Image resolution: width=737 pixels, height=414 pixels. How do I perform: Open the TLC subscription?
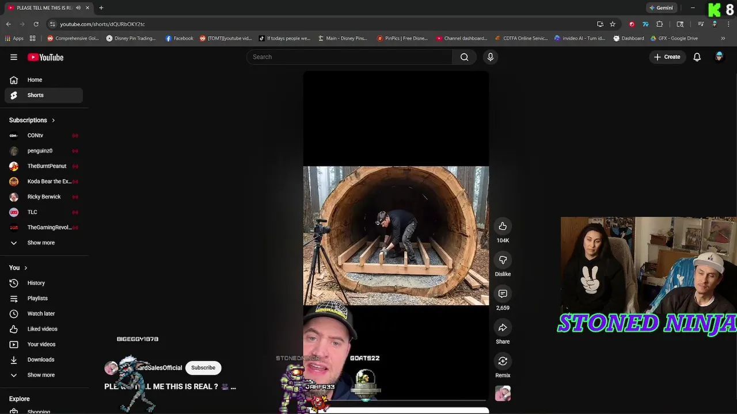point(44,212)
